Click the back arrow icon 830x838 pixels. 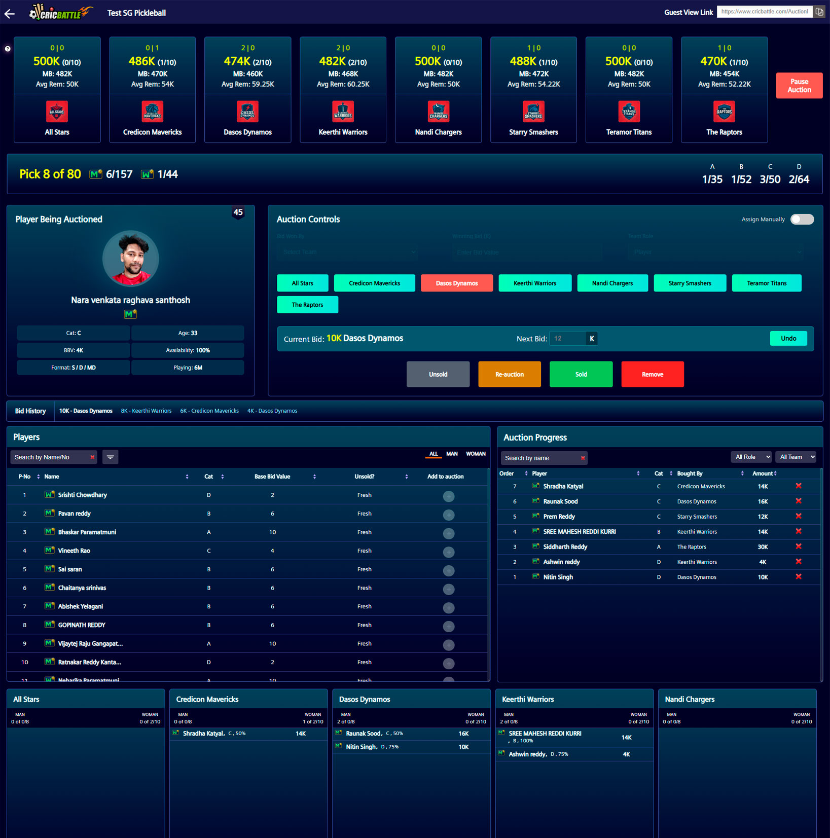point(10,14)
